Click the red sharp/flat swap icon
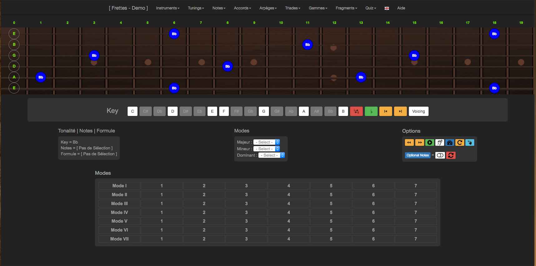This screenshot has width=536, height=266. 356,111
